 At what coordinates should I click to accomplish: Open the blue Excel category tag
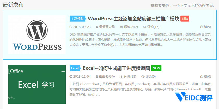point(75,68)
